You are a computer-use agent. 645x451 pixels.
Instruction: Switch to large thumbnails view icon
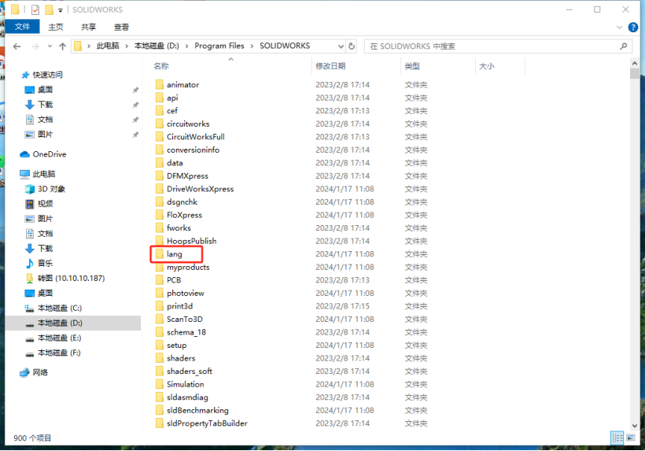(x=631, y=438)
